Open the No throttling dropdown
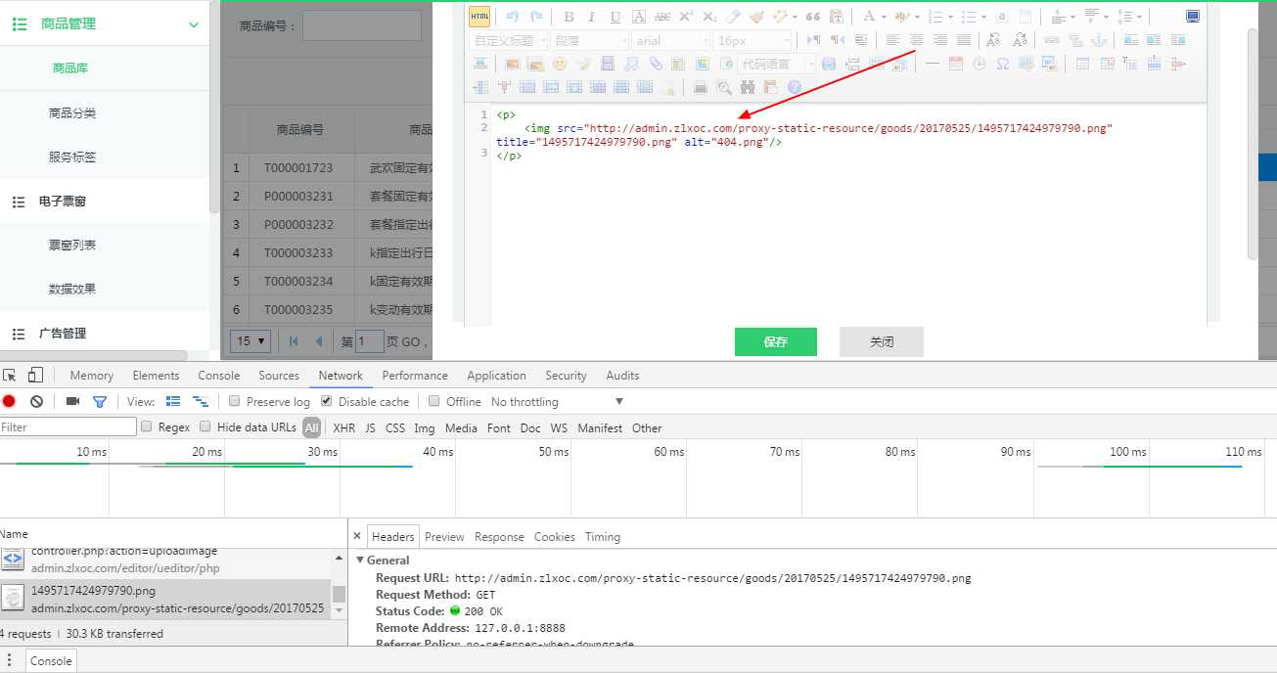This screenshot has width=1277, height=673. pos(557,401)
